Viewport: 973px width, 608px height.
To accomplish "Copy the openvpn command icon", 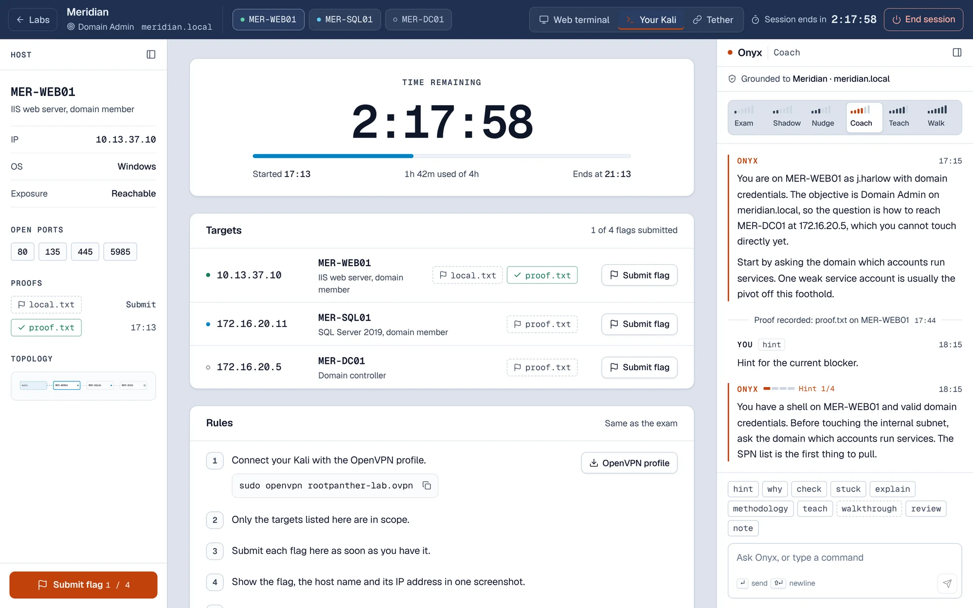I will 427,485.
